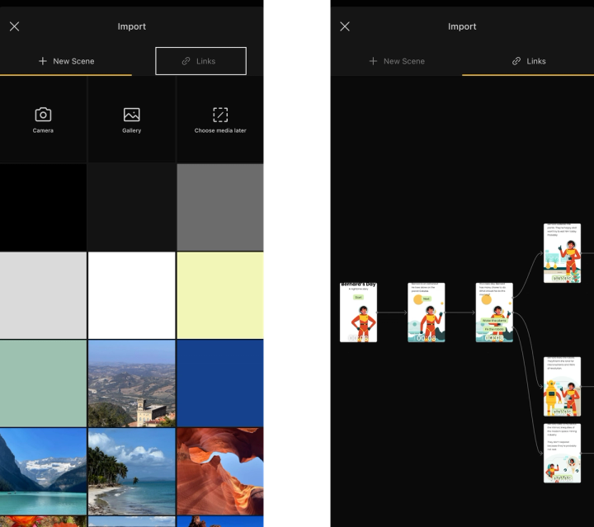Image resolution: width=594 pixels, height=527 pixels.
Task: Pick the pure black color tile
Action: coord(43,207)
